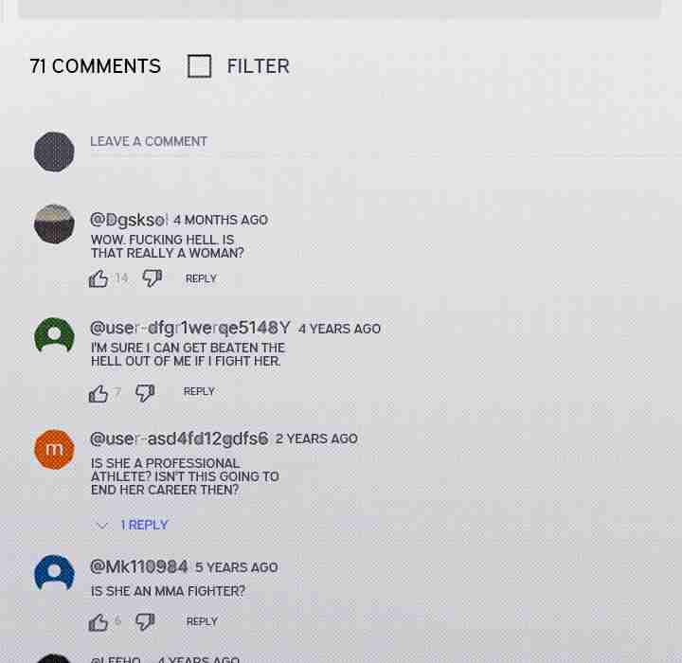The width and height of the screenshot is (682, 663).
Task: Reply to the 4 months ago comment
Action: 201,278
